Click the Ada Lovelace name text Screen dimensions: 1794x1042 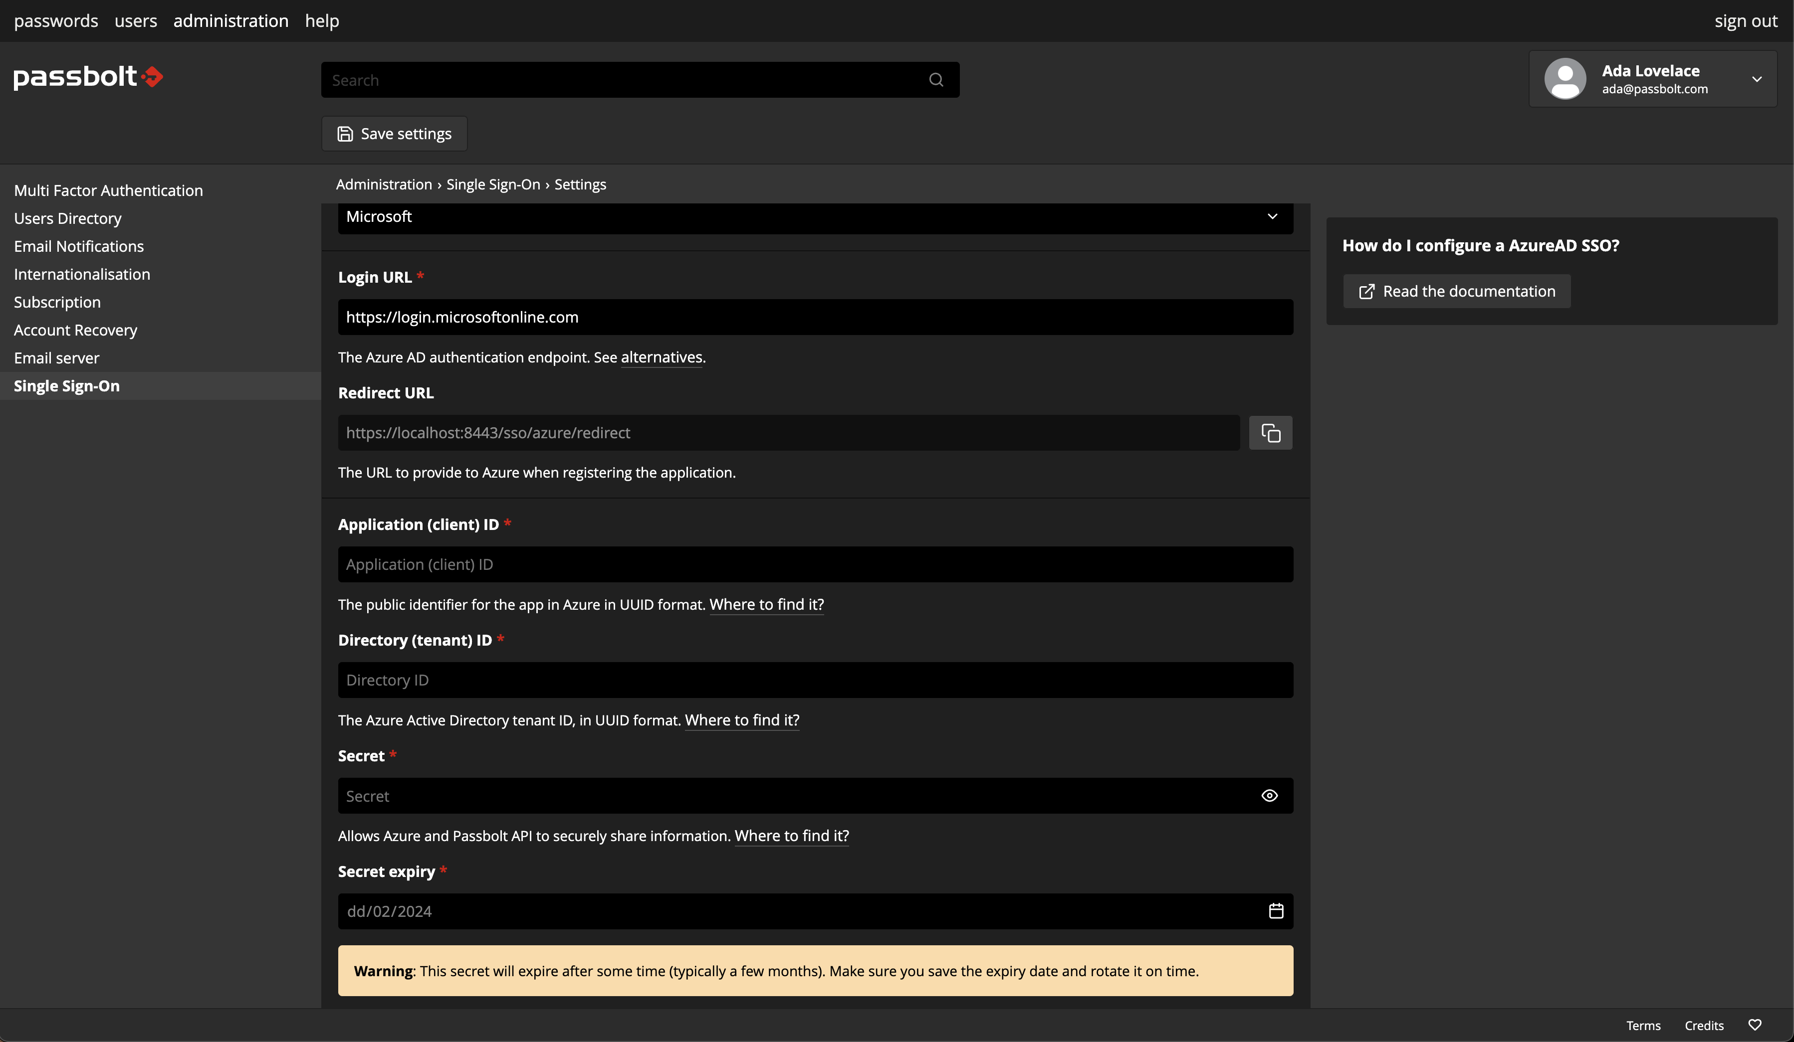(x=1650, y=70)
